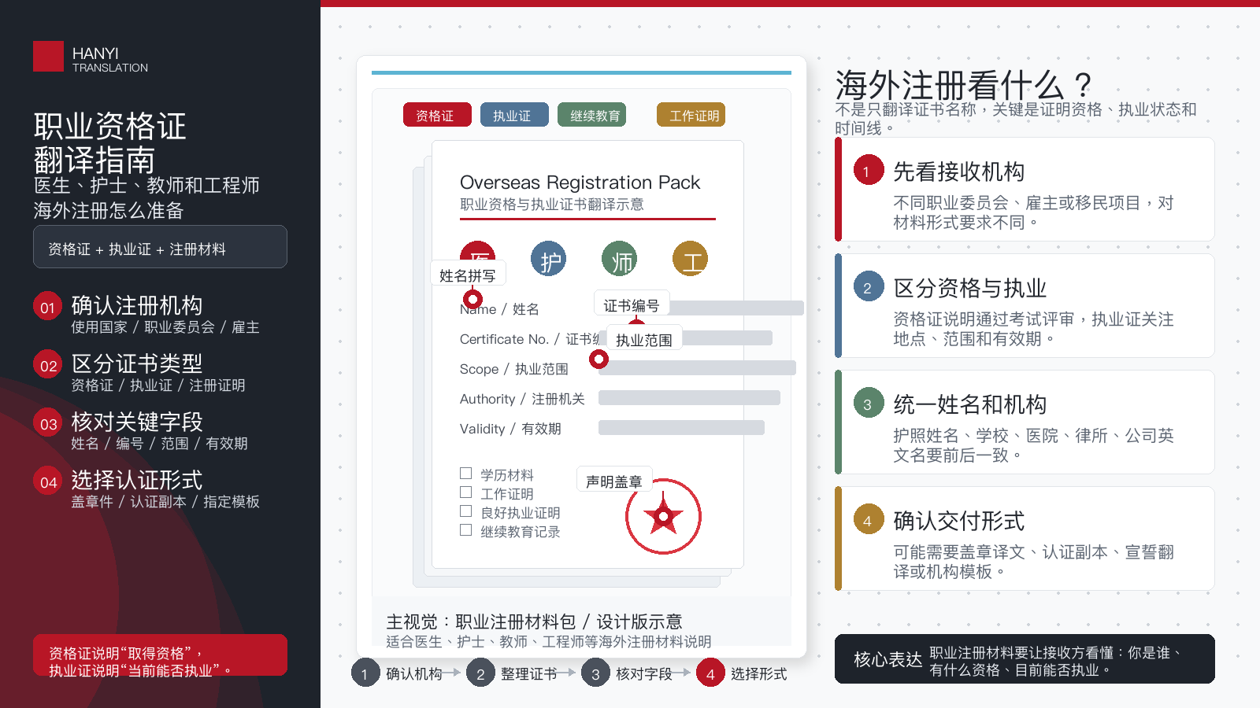Viewport: 1260px width, 708px height.
Task: Click the dark 核心表达 summary box
Action: [x=1025, y=659]
